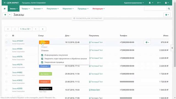Open the ruble currency selector
This screenshot has height=99, width=176.
[x=159, y=3]
